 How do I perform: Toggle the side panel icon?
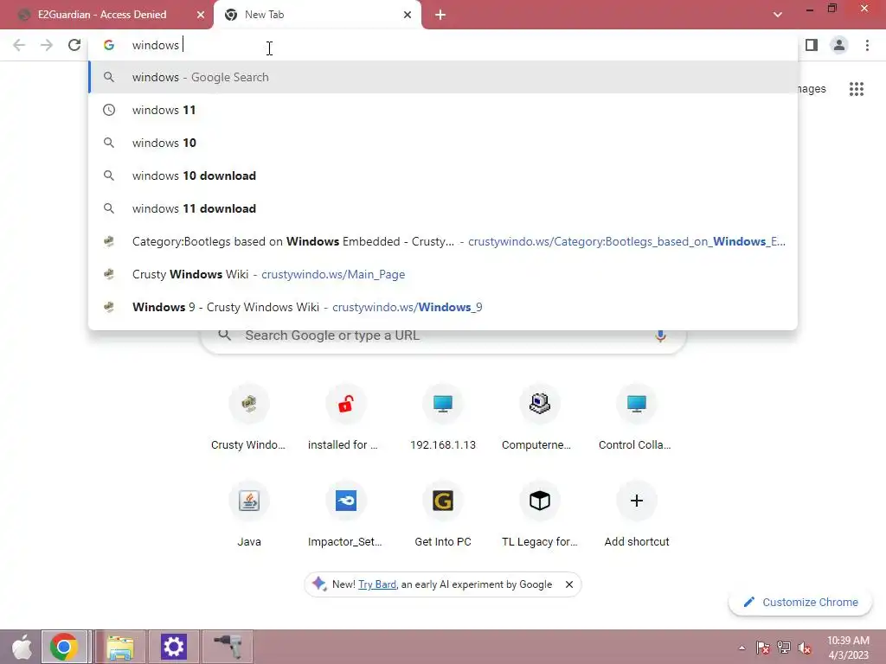click(x=812, y=45)
